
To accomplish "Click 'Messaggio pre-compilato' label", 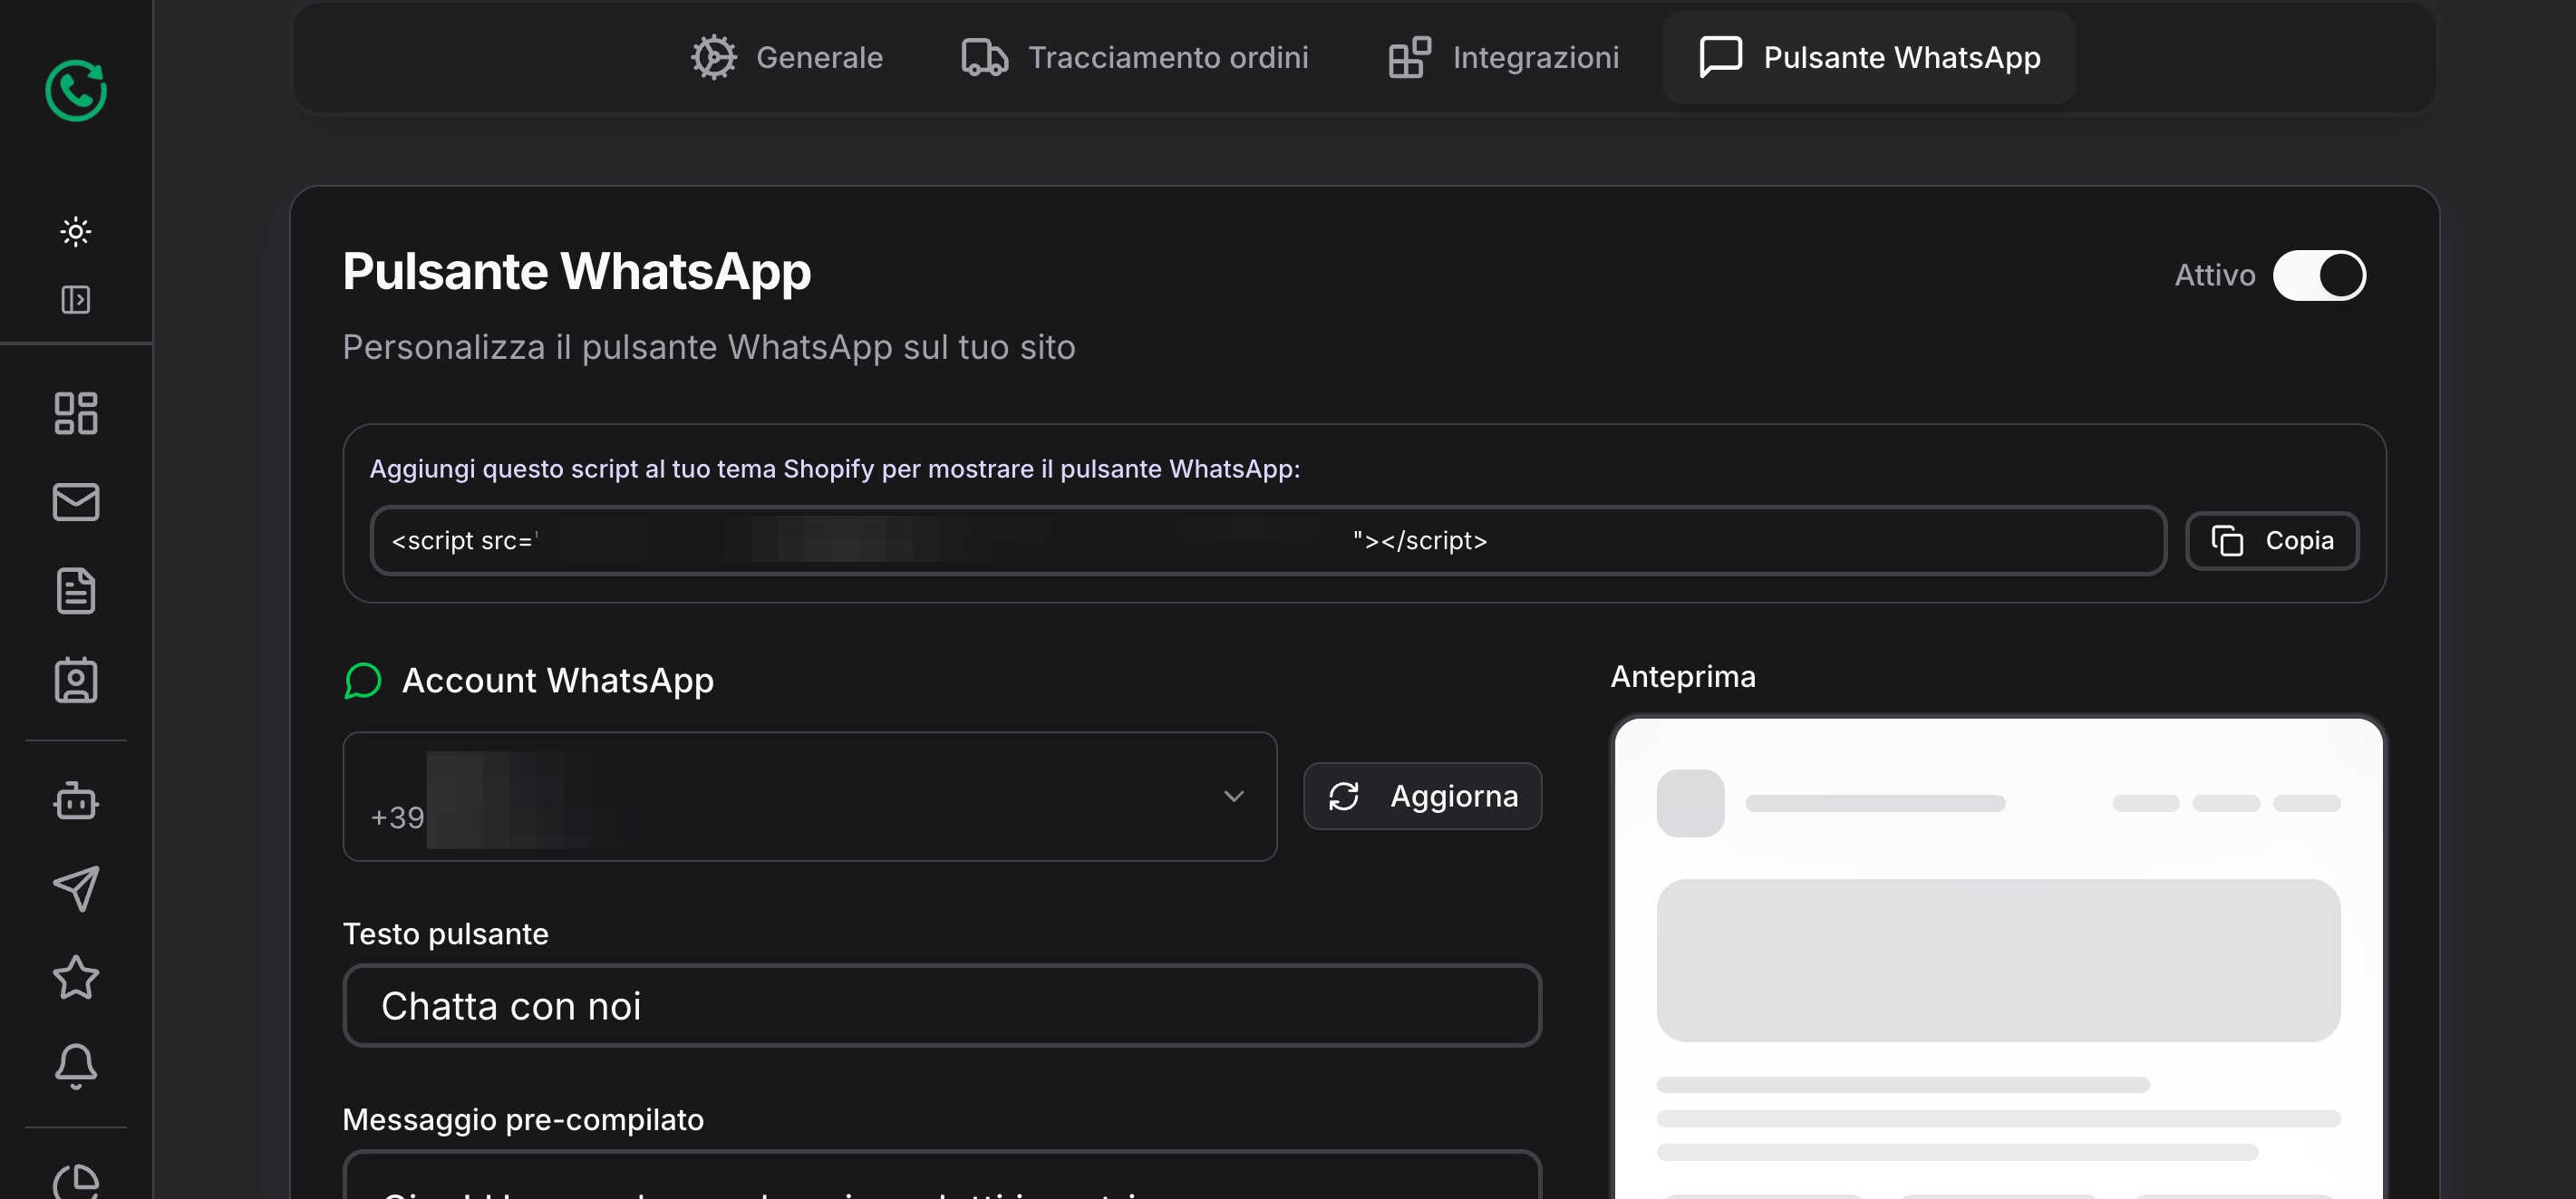I will pyautogui.click(x=523, y=1120).
